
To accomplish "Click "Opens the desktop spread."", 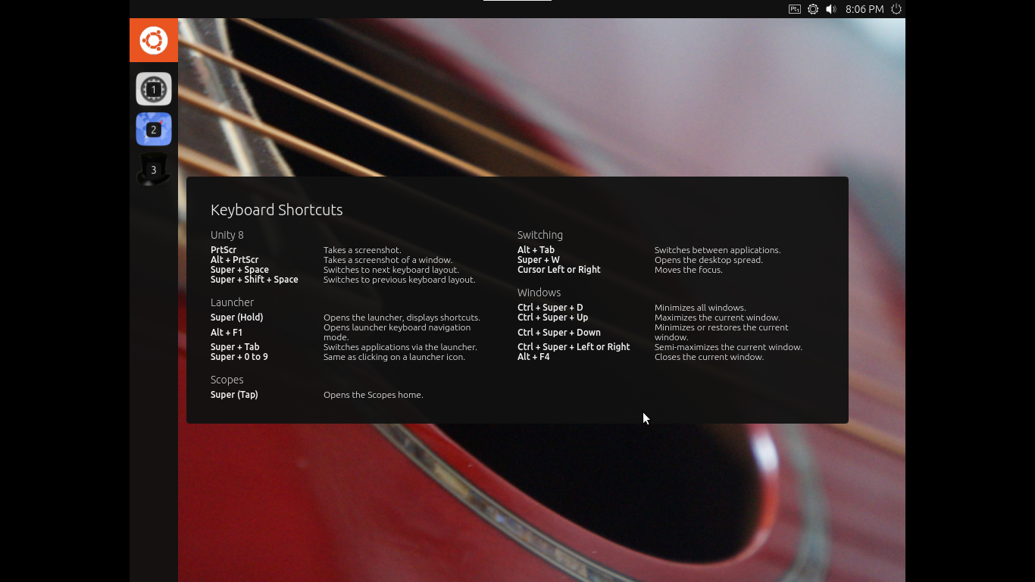I will point(708,260).
